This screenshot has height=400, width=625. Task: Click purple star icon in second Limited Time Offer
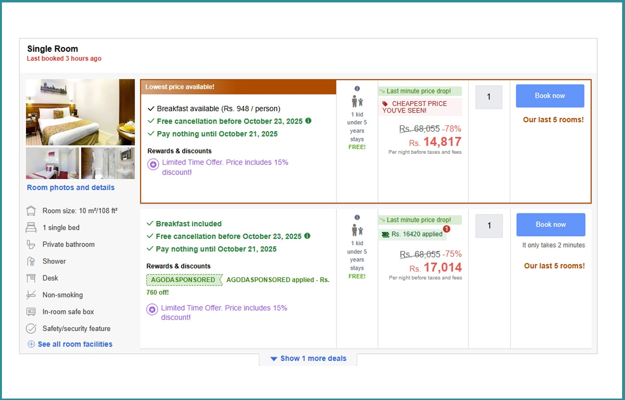point(152,310)
